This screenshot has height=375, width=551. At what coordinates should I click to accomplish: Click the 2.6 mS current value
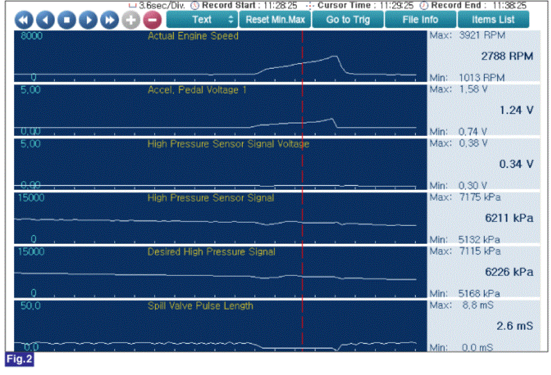pos(514,326)
